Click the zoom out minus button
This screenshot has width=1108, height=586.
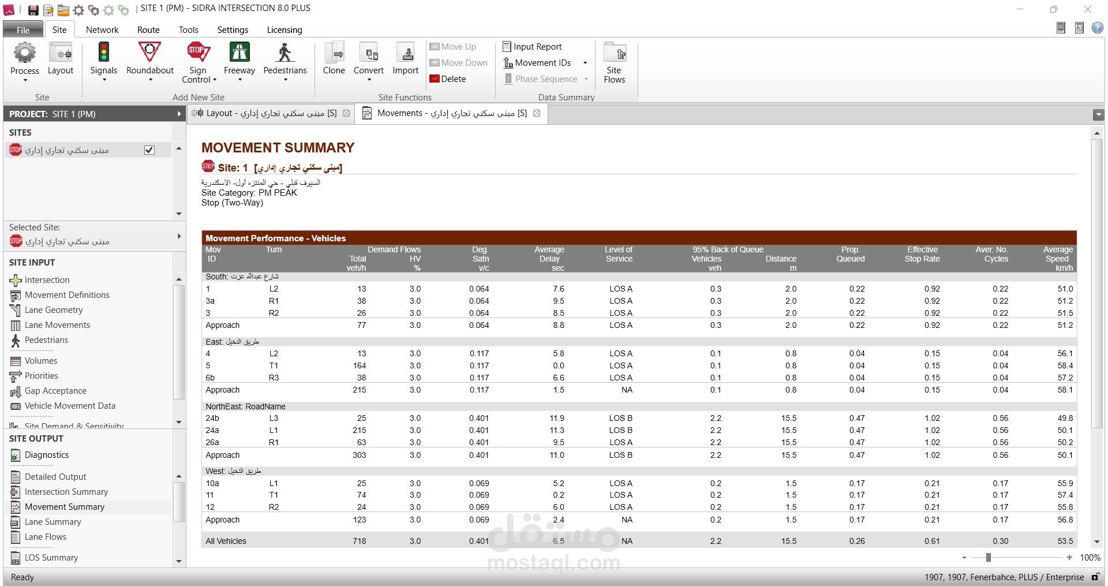[964, 558]
